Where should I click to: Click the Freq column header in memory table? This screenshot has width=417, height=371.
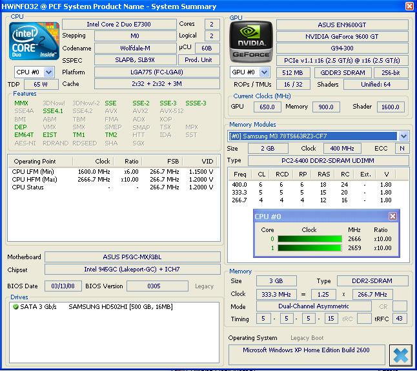coord(239,175)
